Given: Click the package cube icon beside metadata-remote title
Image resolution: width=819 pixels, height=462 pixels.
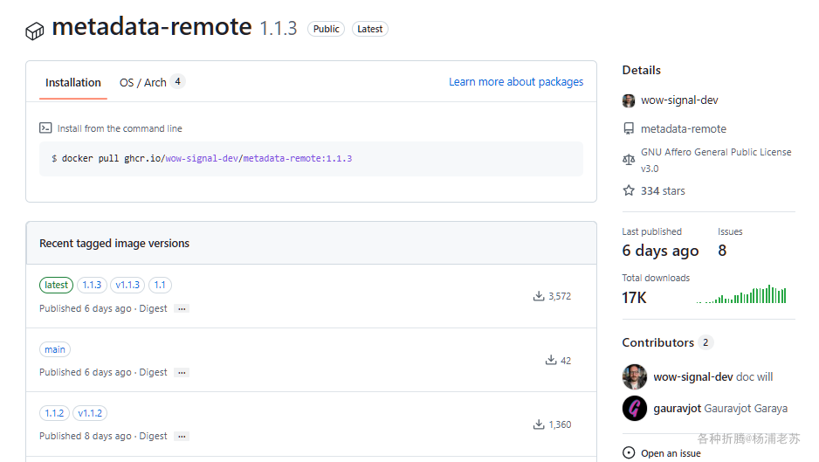Looking at the screenshot, I should tap(34, 31).
